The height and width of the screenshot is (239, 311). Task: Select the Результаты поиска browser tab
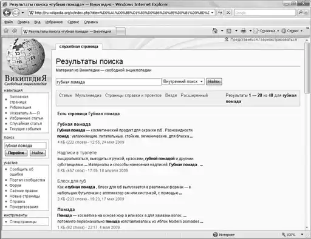click(69, 32)
